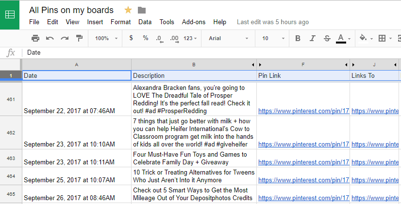This screenshot has width=401, height=204.
Task: Select row 462 header
Action: click(11, 132)
